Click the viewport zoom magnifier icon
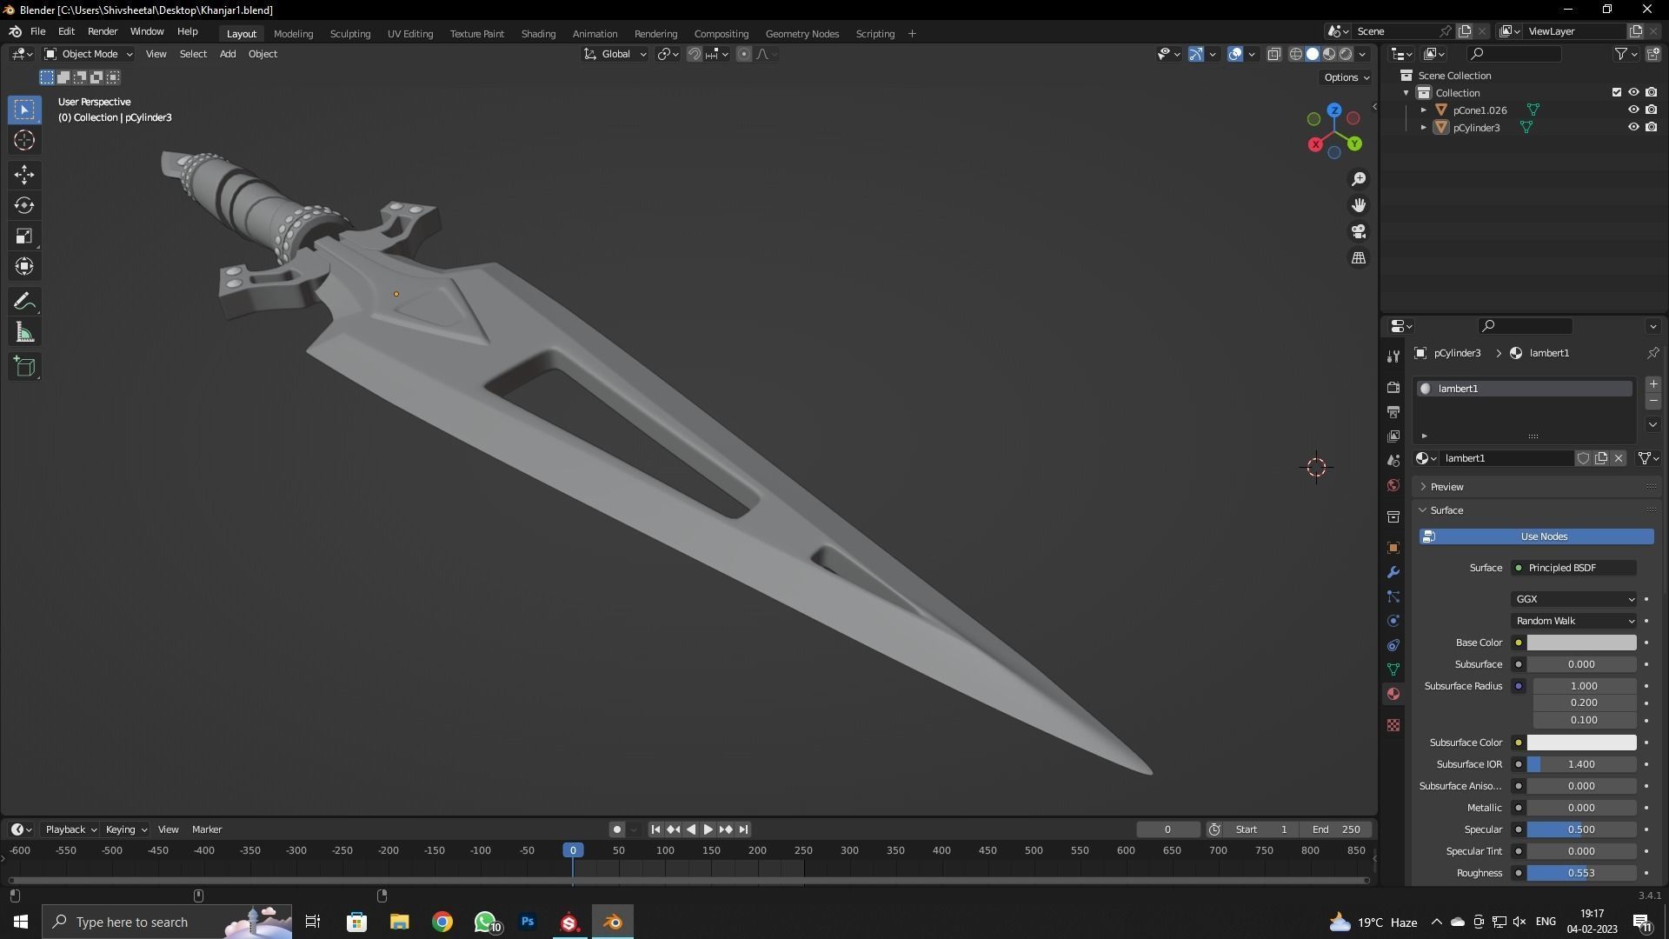This screenshot has width=1669, height=939. 1359,179
